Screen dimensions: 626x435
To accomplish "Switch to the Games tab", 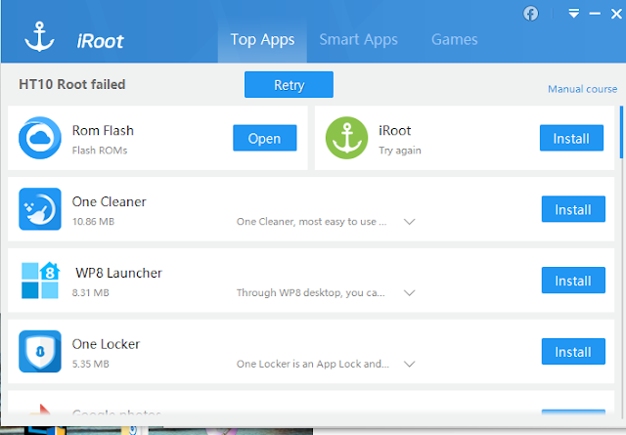I will click(454, 39).
